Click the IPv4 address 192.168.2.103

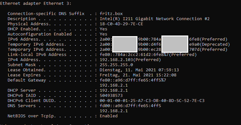116,60
